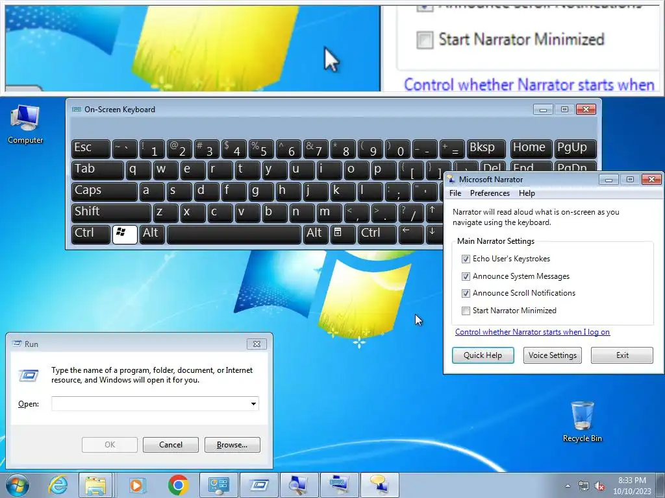
Task: Open Narrator File menu
Action: tap(455, 193)
